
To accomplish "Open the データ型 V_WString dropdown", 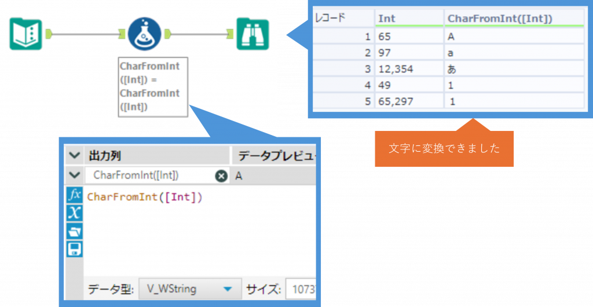I will pos(228,288).
